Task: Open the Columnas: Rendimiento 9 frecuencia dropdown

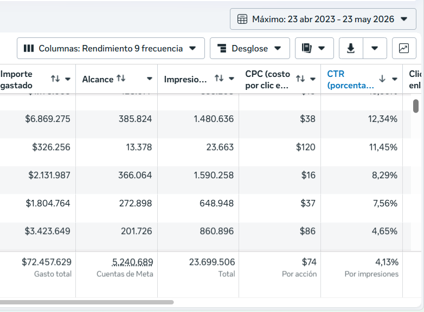Action: [x=111, y=48]
